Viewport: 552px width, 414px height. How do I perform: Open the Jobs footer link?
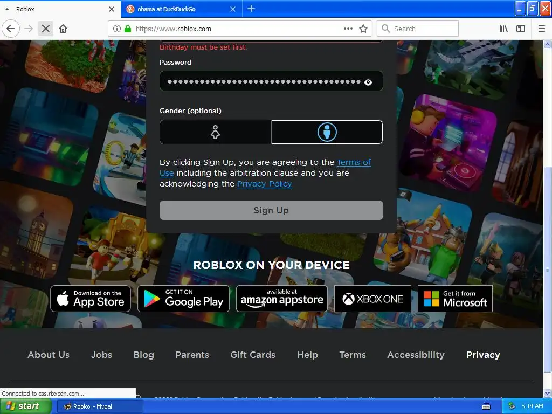[x=101, y=355]
